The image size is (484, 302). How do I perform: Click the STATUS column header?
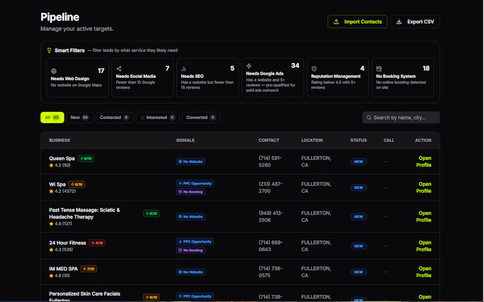(358, 140)
